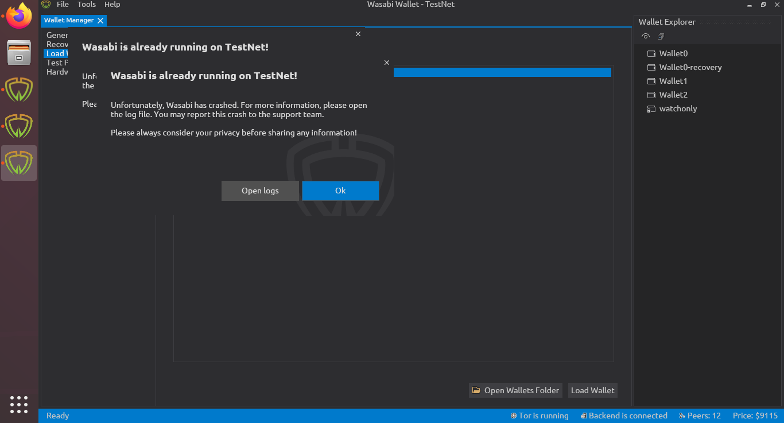This screenshot has width=784, height=423.
Task: Click the collapse-all icon in Wallet Explorer toolbar
Action: [660, 36]
